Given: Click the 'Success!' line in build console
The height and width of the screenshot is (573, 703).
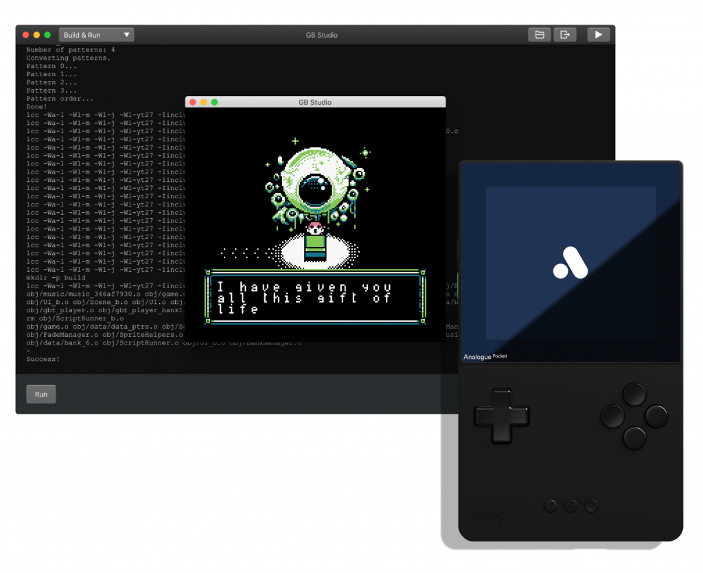Looking at the screenshot, I should [43, 359].
